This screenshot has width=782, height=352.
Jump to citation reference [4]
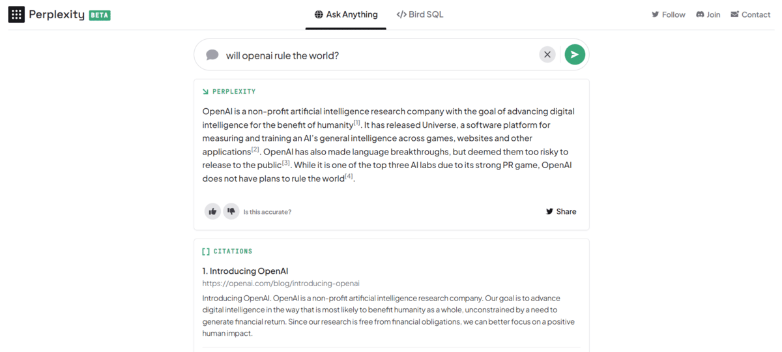[x=349, y=177]
